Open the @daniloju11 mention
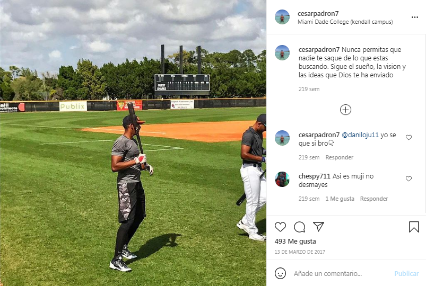The width and height of the screenshot is (426, 286). [x=360, y=135]
